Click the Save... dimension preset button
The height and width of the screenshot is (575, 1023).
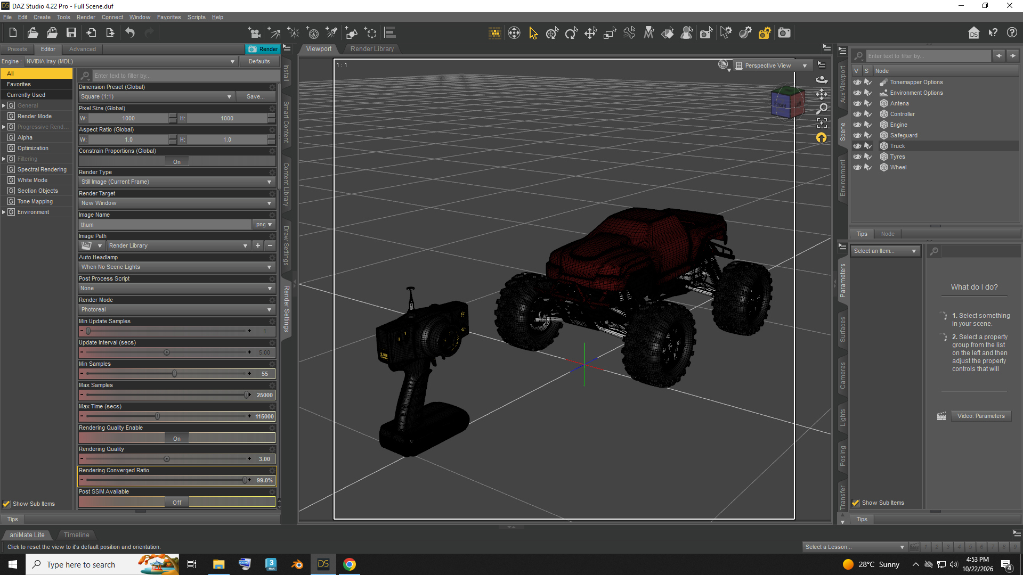pos(255,96)
